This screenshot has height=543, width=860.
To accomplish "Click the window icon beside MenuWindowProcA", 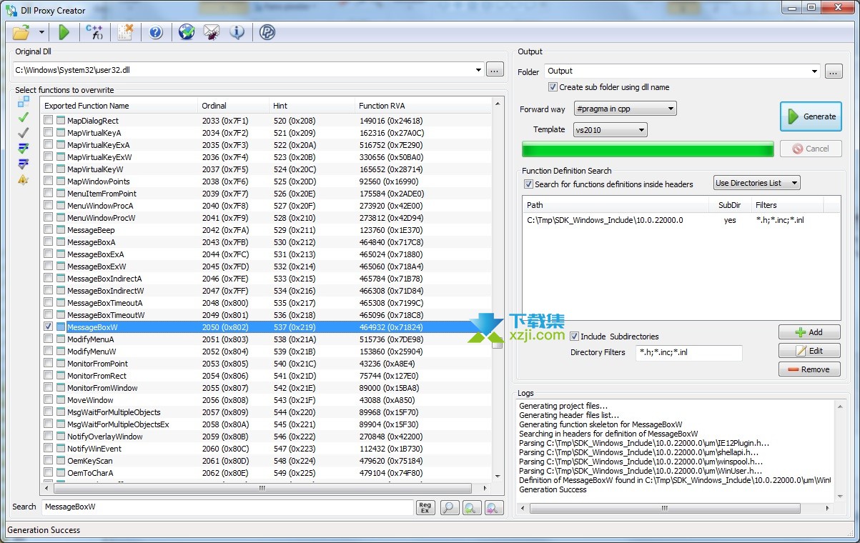I will 61,206.
